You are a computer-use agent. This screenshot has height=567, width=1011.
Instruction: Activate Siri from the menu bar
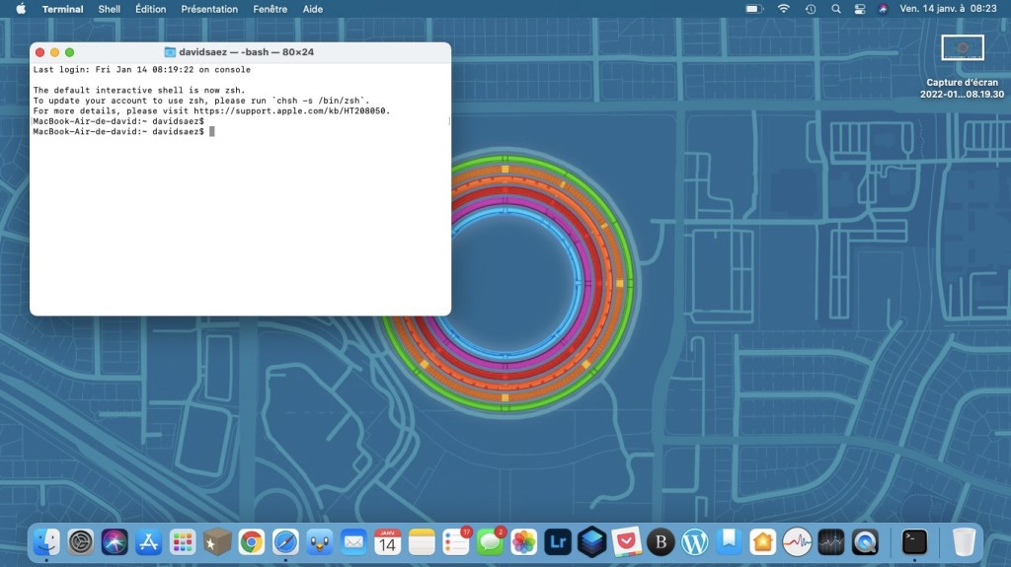click(882, 9)
